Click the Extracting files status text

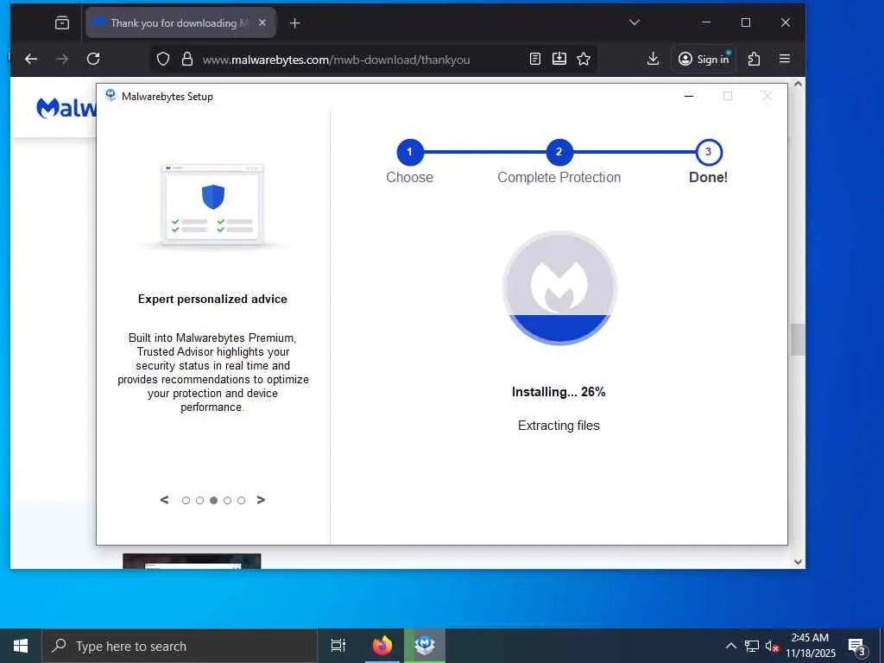coord(559,426)
